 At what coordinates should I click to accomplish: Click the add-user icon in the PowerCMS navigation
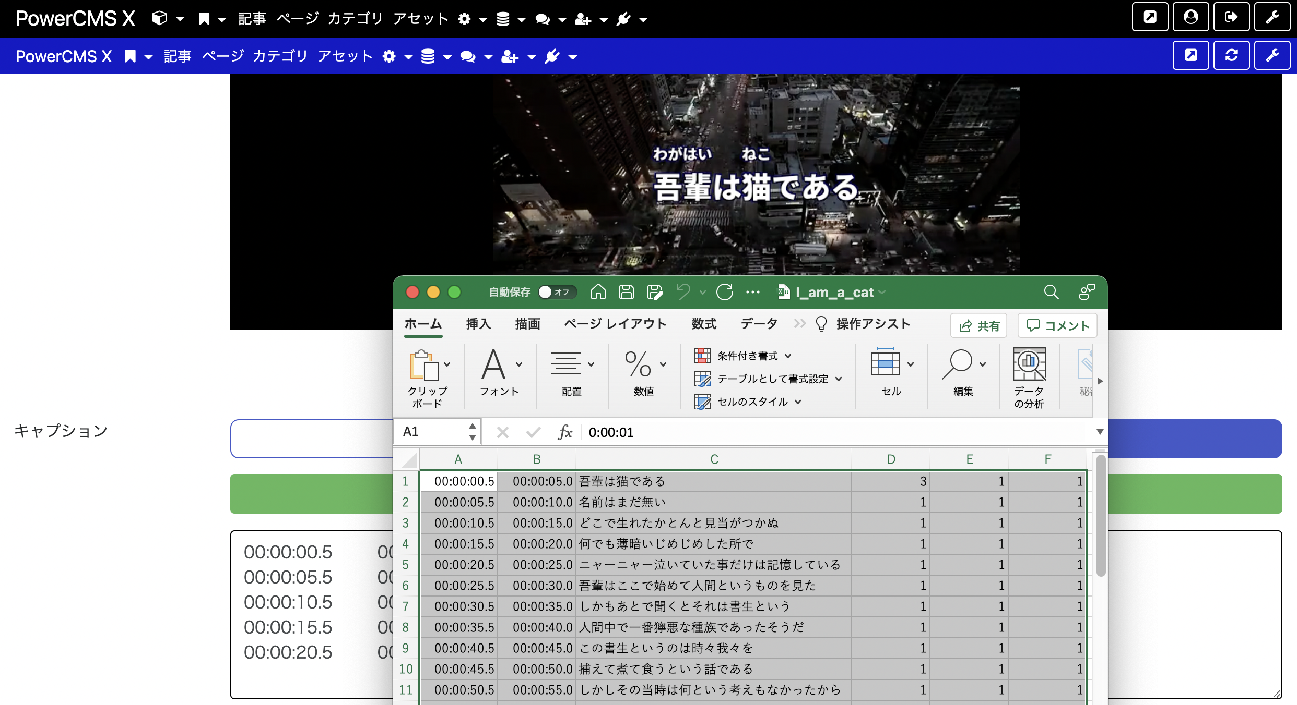click(582, 19)
